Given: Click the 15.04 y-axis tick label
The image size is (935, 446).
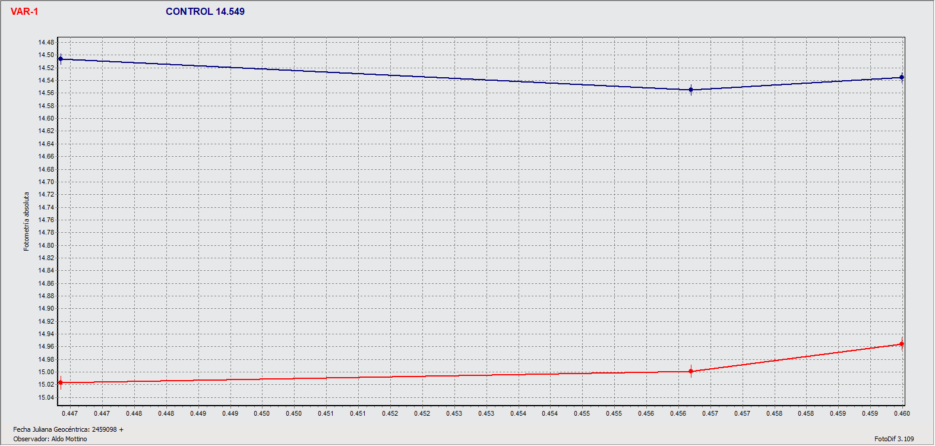Looking at the screenshot, I should pos(46,397).
